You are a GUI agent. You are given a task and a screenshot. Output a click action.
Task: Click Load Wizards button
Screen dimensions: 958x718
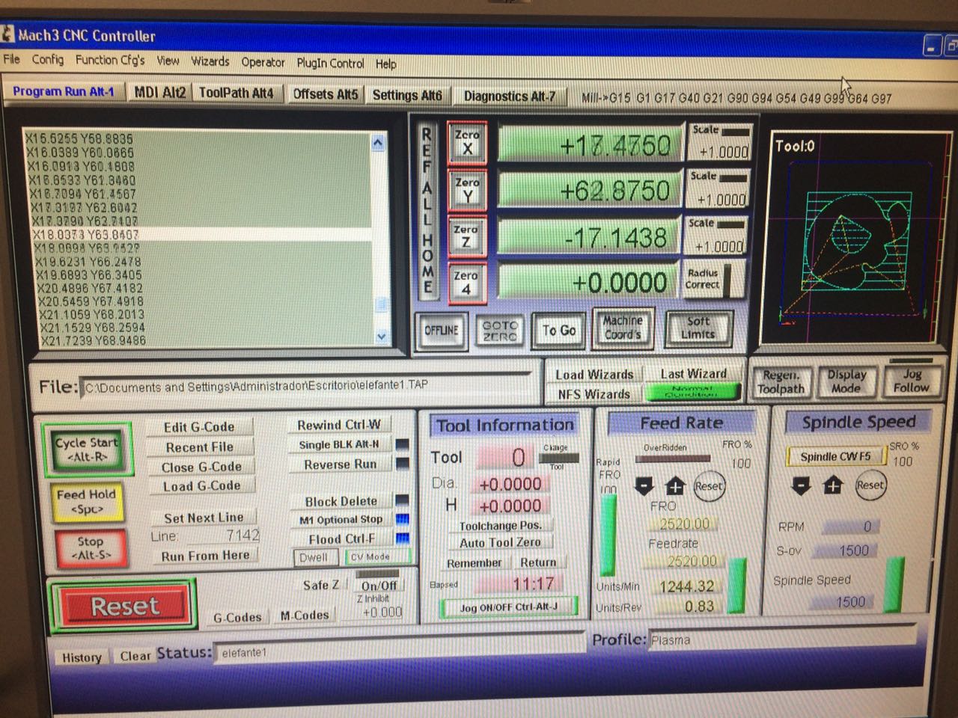coord(594,375)
